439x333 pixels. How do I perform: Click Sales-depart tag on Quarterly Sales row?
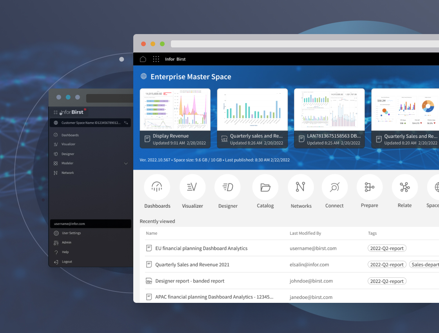tap(424, 264)
